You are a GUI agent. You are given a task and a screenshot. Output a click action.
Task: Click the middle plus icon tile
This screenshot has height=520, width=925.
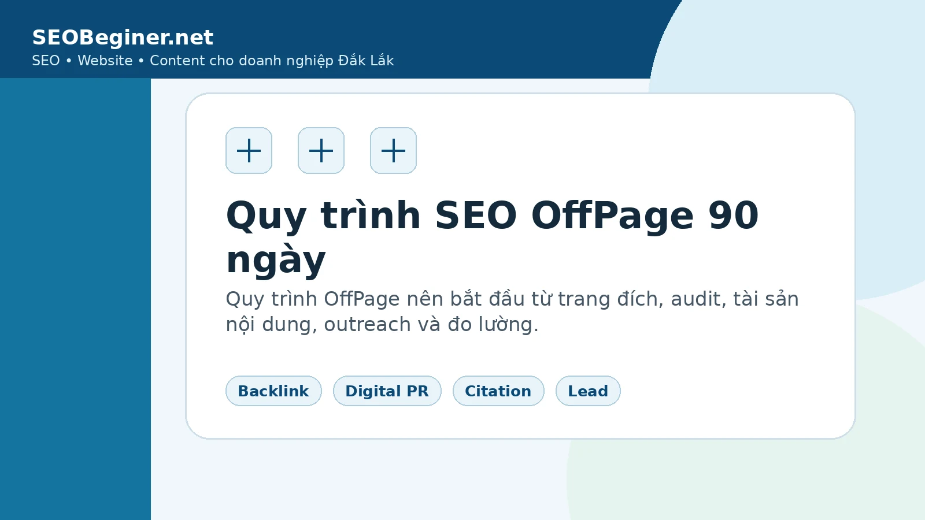pos(321,150)
